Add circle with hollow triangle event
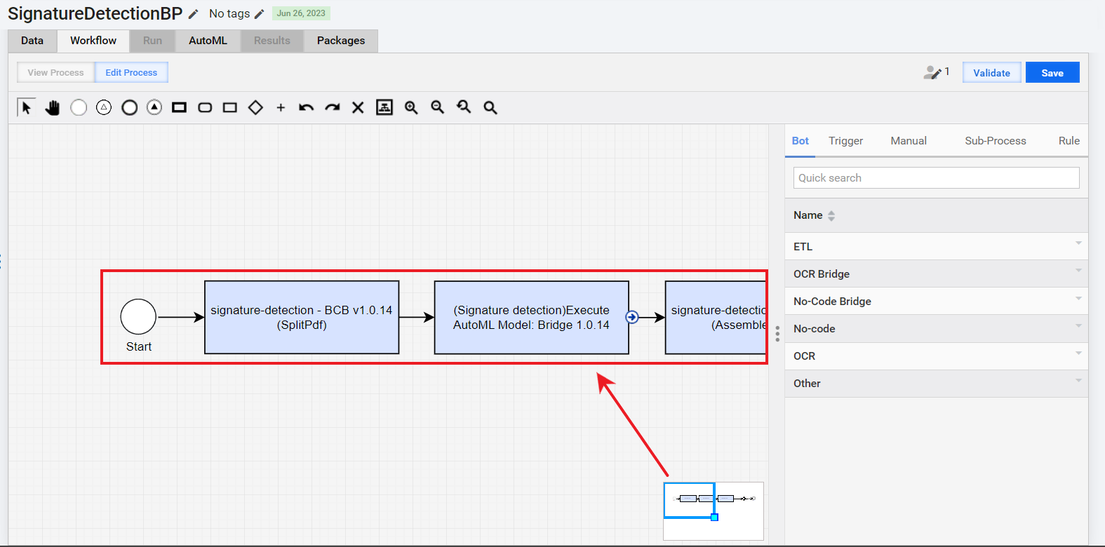 click(x=104, y=107)
